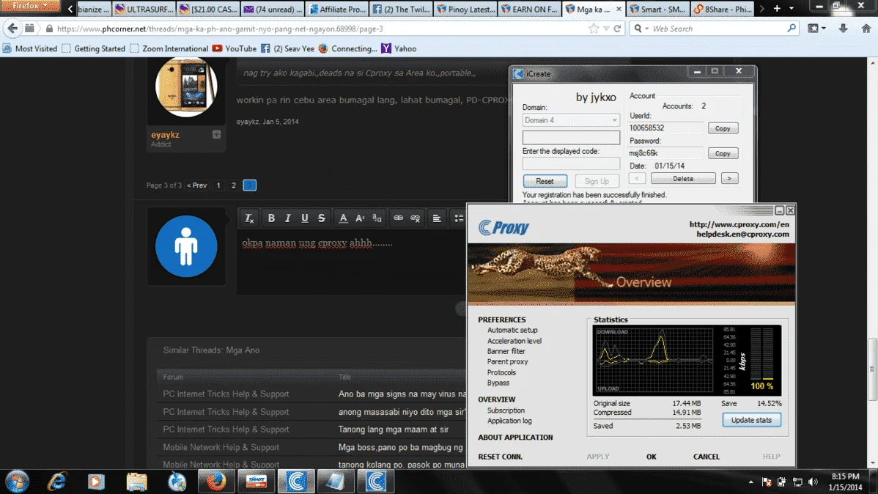Open Application log in CProxy

[509, 421]
